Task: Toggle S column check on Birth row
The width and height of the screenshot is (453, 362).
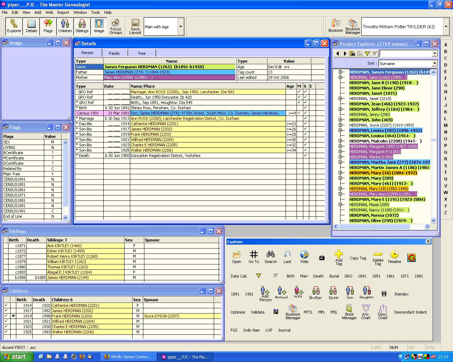Action: (305, 108)
